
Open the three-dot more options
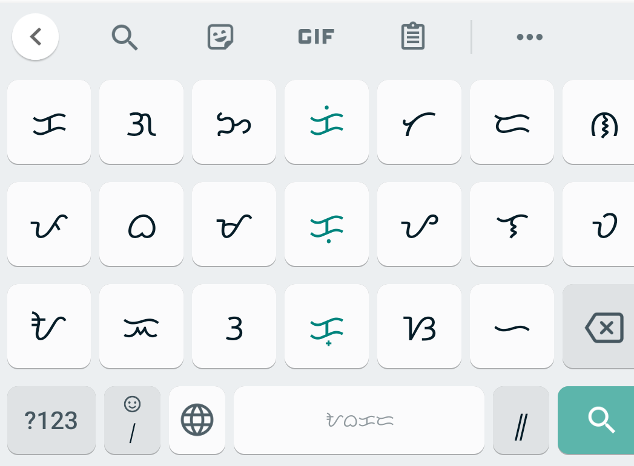(530, 37)
